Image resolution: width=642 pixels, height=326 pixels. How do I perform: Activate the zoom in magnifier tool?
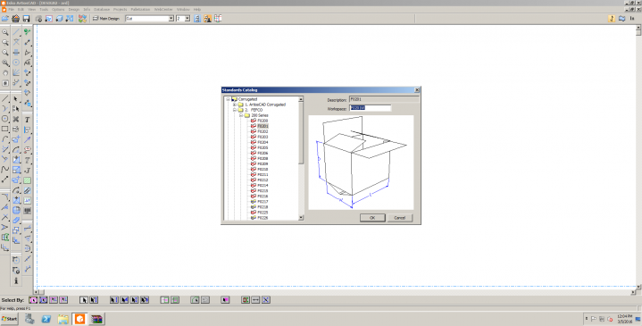point(5,32)
